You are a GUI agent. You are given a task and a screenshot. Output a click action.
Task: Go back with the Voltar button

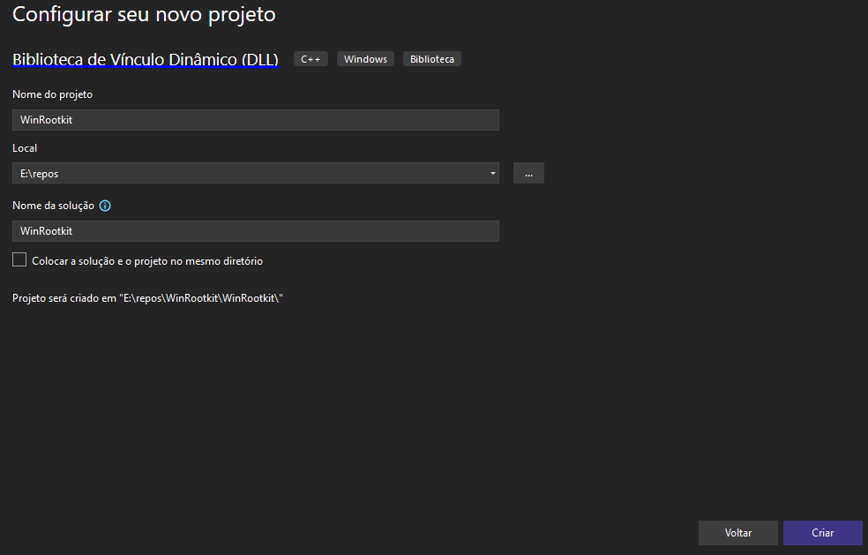tap(737, 533)
